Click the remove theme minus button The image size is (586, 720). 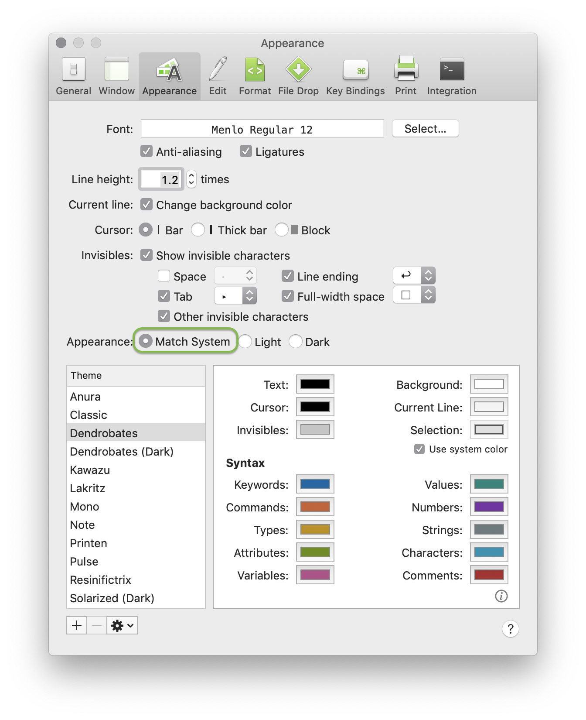click(97, 625)
